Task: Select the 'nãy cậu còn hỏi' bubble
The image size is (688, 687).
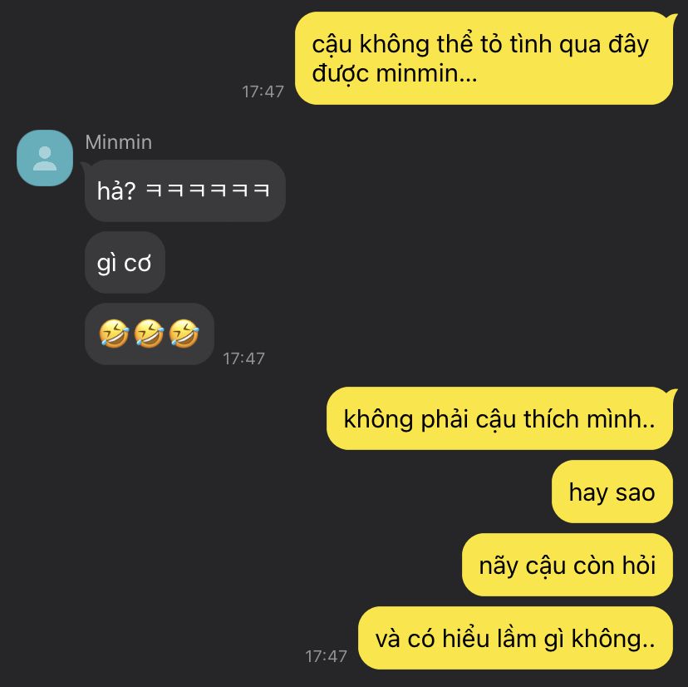Action: click(x=568, y=565)
